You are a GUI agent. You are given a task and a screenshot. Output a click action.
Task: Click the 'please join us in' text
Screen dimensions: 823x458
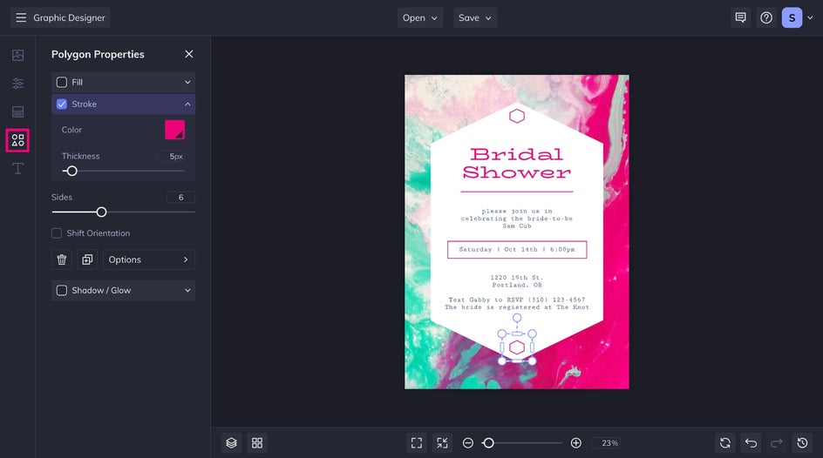517,212
